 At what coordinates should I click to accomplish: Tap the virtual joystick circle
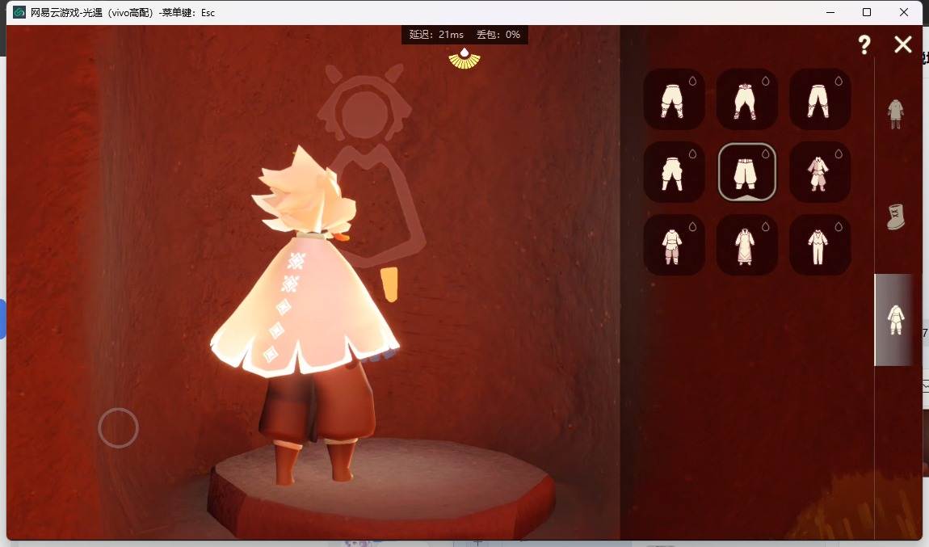pos(119,428)
